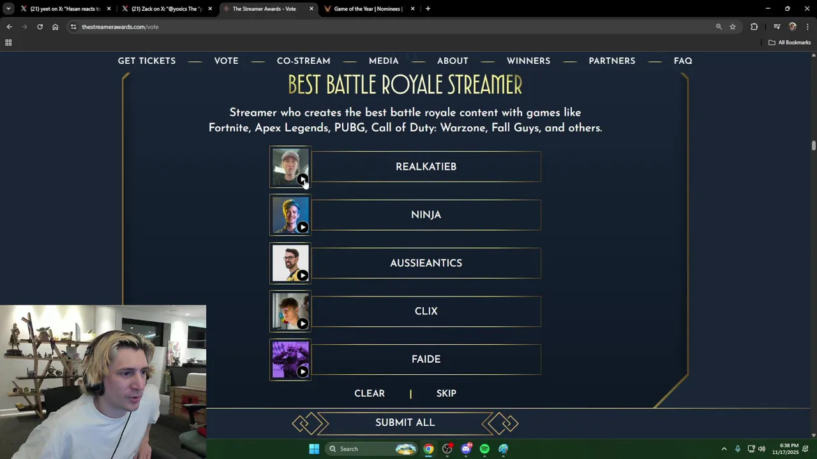Viewport: 817px width, 459px height.
Task: Open Discord from the taskbar
Action: [x=466, y=449]
